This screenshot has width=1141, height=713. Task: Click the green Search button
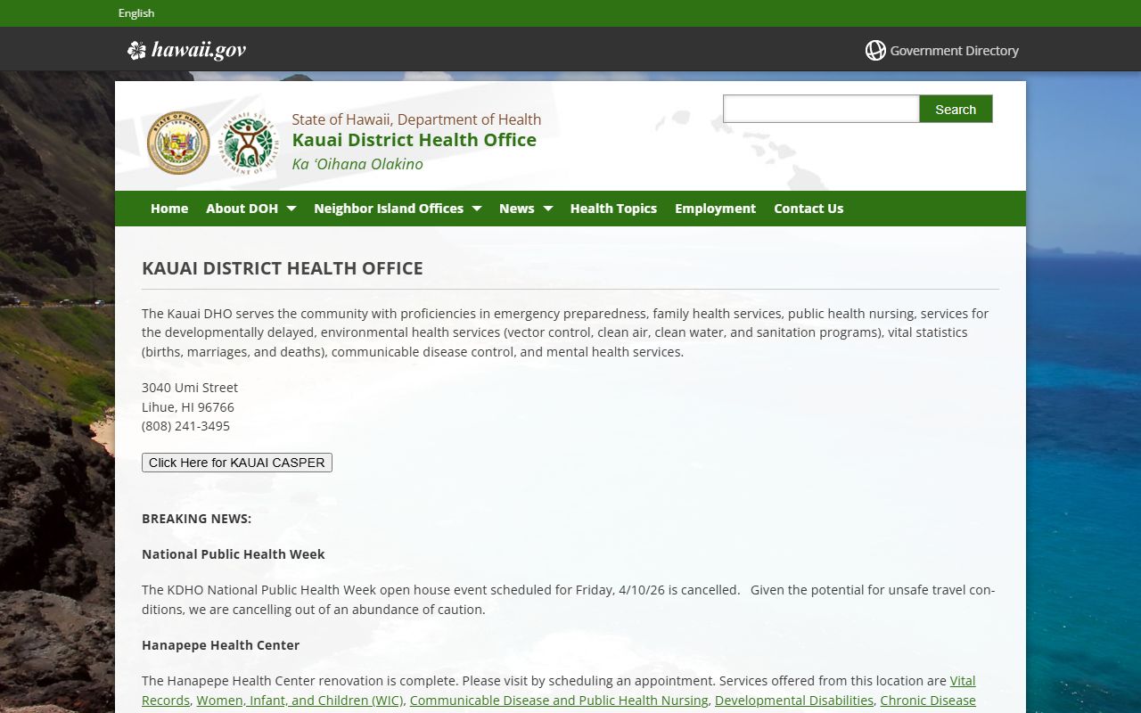956,109
